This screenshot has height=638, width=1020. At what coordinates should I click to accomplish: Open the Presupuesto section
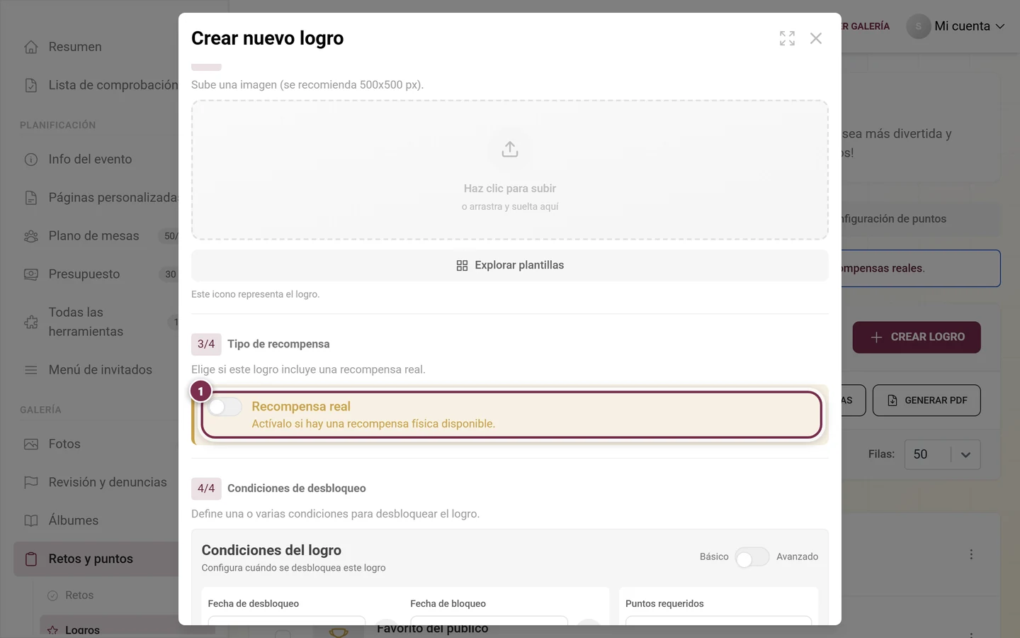[84, 274]
